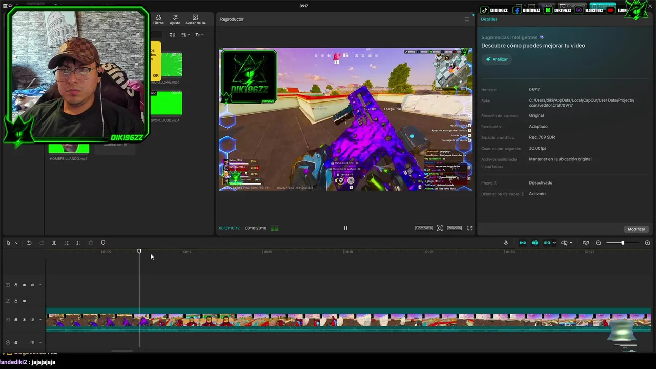Click the help icon next to Proxy
The width and height of the screenshot is (656, 369).
495,183
